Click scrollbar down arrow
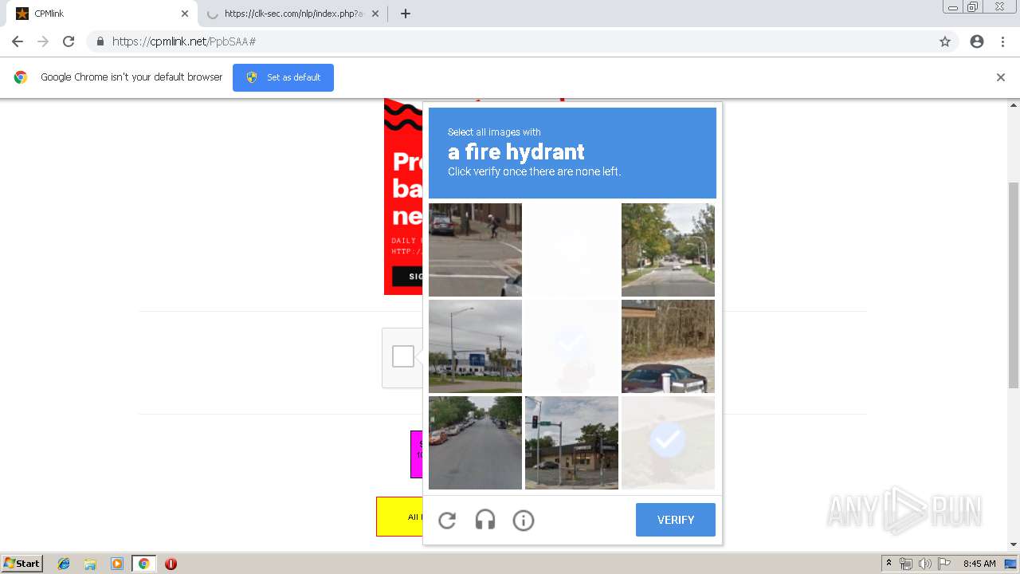Screen dimensions: 1020x574 1014,545
